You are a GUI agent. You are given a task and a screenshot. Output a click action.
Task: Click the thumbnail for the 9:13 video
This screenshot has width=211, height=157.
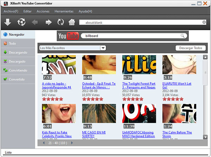point(99,113)
